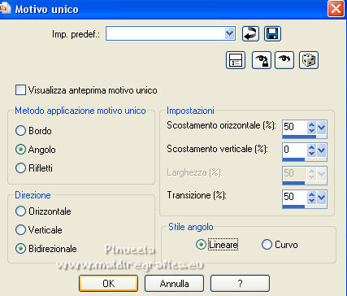347x296 pixels.
Task: Click the save preset floppy disk icon
Action: pos(272,34)
